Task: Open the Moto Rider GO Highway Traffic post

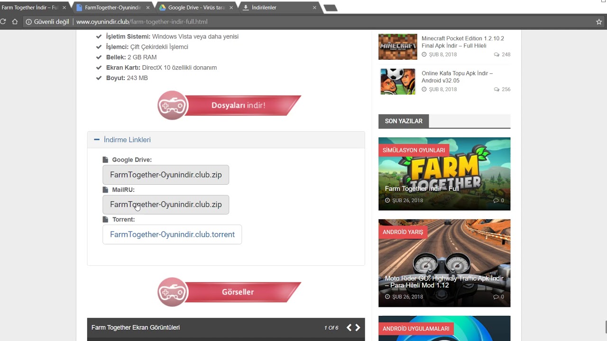Action: [x=444, y=282]
